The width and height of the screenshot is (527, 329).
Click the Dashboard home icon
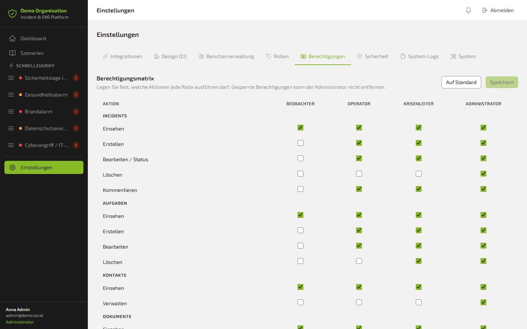[x=12, y=38]
